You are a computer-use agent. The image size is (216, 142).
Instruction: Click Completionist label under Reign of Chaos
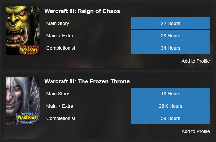tap(61, 48)
